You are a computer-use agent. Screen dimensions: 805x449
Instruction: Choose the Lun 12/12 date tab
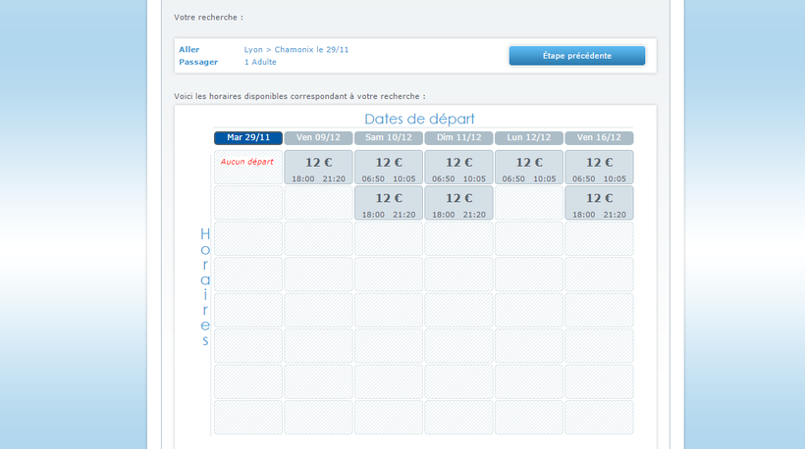(529, 138)
